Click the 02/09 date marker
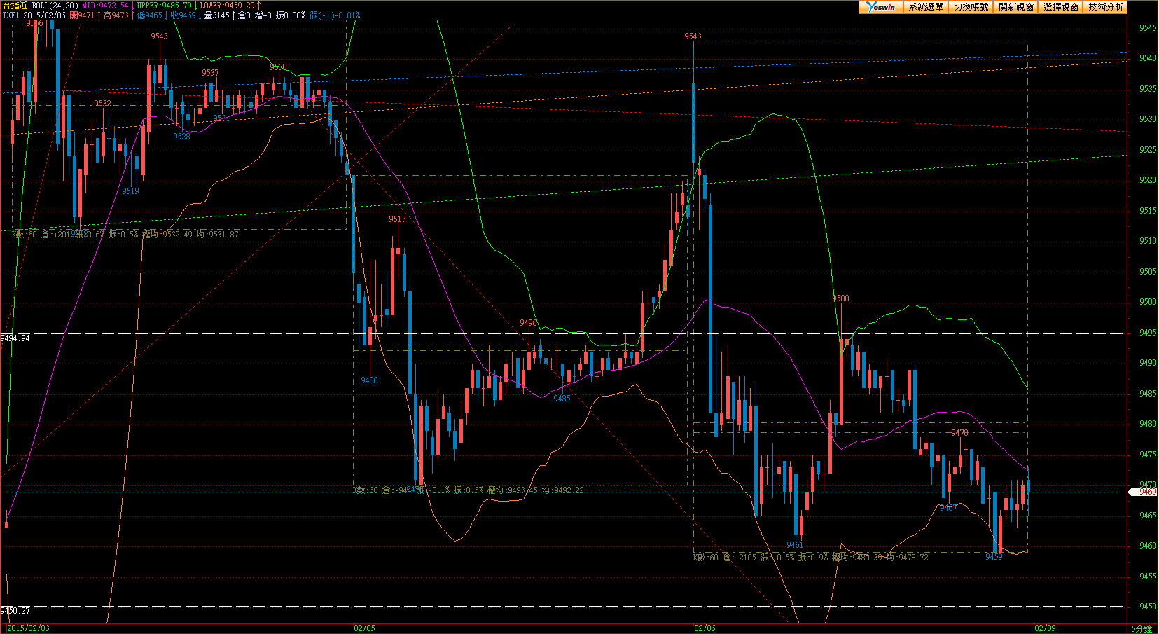This screenshot has height=634, width=1159. (x=1045, y=628)
